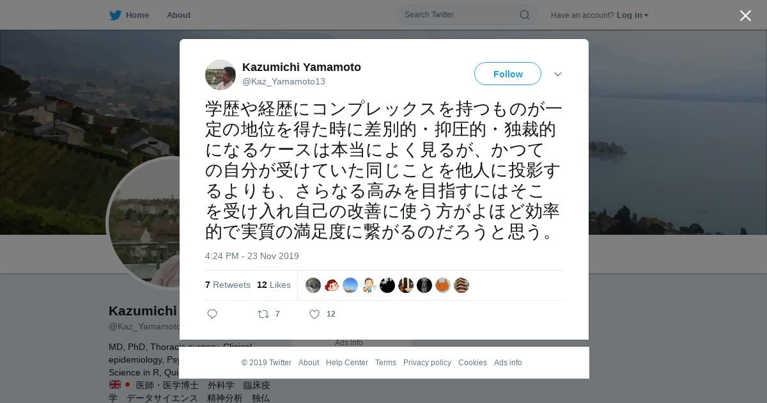The height and width of the screenshot is (403, 767).
Task: Follow Kazumichi Yamamoto
Action: (507, 74)
